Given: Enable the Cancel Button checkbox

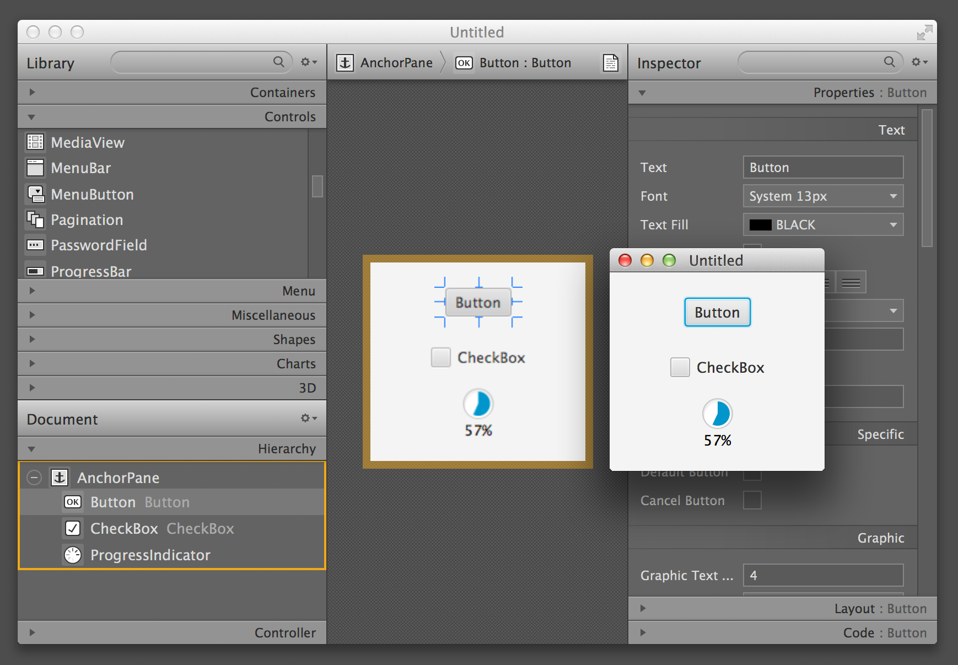Looking at the screenshot, I should tap(752, 500).
